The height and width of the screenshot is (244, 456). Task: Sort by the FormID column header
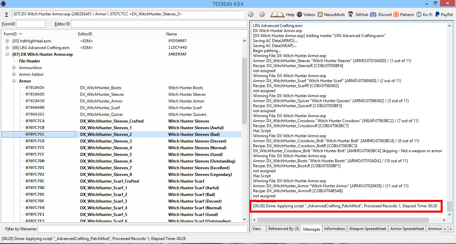tap(39, 34)
